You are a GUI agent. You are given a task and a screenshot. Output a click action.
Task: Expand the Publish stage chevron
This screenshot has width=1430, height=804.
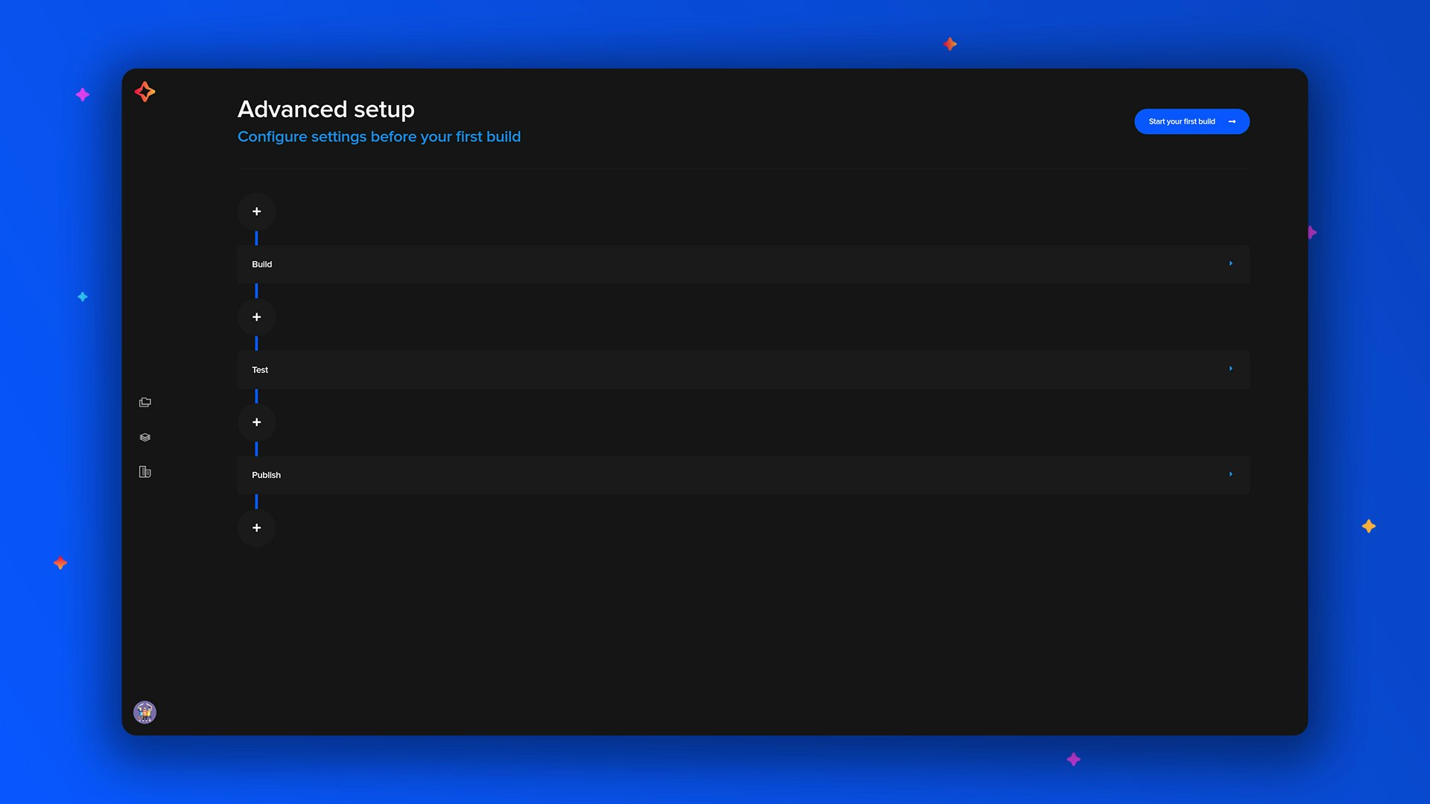pyautogui.click(x=1230, y=474)
